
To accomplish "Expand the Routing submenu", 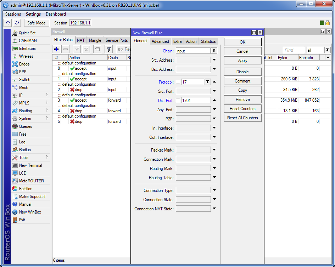I will 47,110.
